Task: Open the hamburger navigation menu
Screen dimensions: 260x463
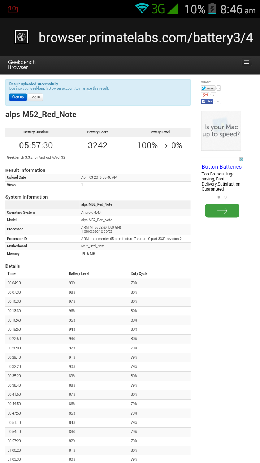Action: click(x=247, y=62)
